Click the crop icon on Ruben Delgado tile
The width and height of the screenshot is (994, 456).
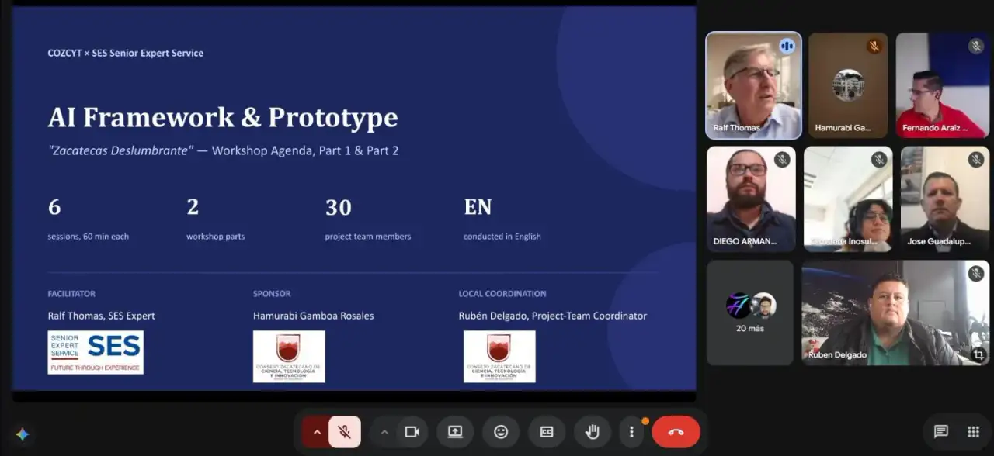(978, 354)
